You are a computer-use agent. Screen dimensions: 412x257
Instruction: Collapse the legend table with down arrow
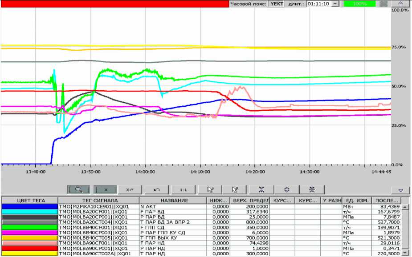pyautogui.click(x=400, y=190)
